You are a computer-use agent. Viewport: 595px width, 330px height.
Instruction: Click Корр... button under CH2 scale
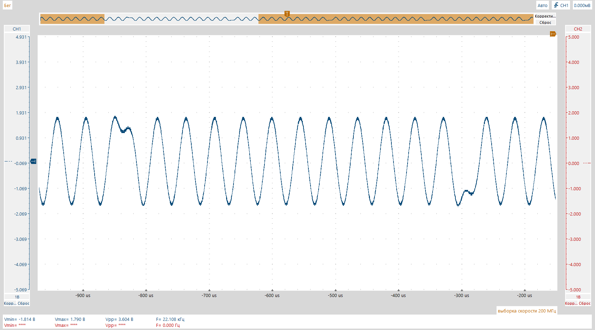click(571, 303)
